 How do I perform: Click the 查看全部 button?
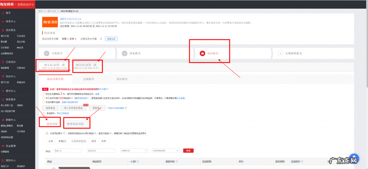pyautogui.click(x=111, y=39)
